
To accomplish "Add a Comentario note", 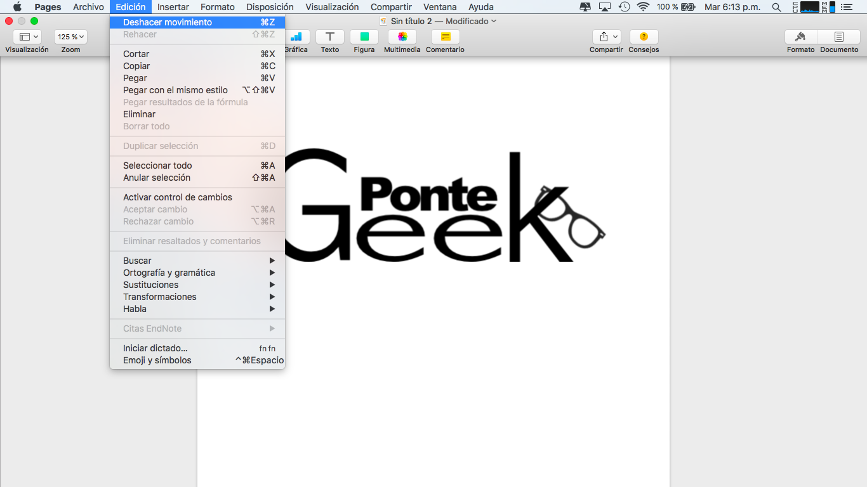I will (x=445, y=37).
